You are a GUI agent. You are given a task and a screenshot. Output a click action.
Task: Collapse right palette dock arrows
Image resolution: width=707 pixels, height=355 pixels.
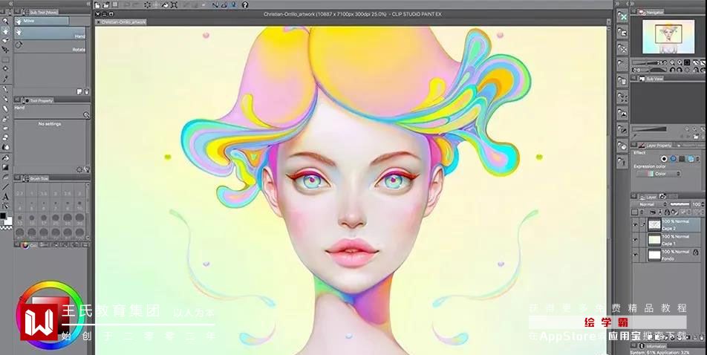[x=631, y=4]
